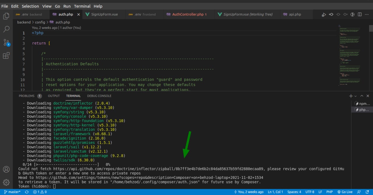Open the Extensions view

pos(6,56)
